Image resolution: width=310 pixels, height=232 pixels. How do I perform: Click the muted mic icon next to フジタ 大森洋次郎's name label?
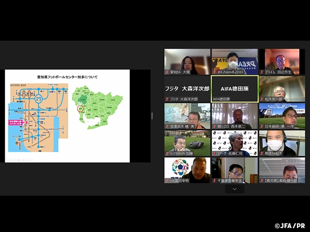(167, 99)
